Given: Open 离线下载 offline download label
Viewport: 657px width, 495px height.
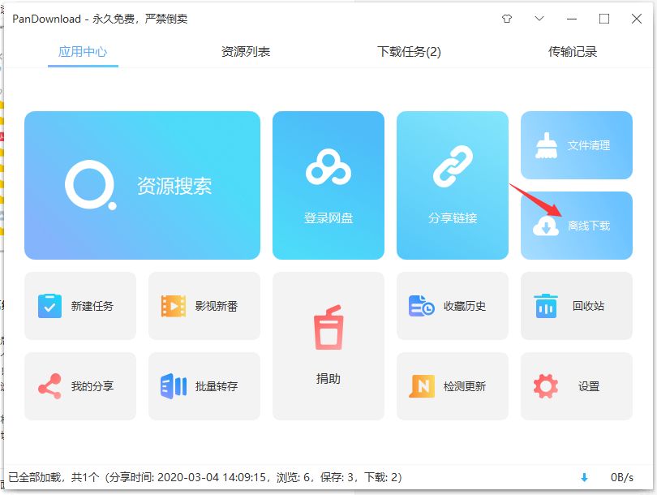Looking at the screenshot, I should pos(589,226).
